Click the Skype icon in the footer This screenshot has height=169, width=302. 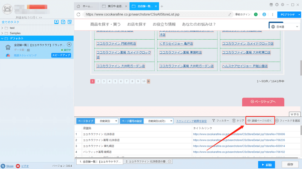coord(3,166)
